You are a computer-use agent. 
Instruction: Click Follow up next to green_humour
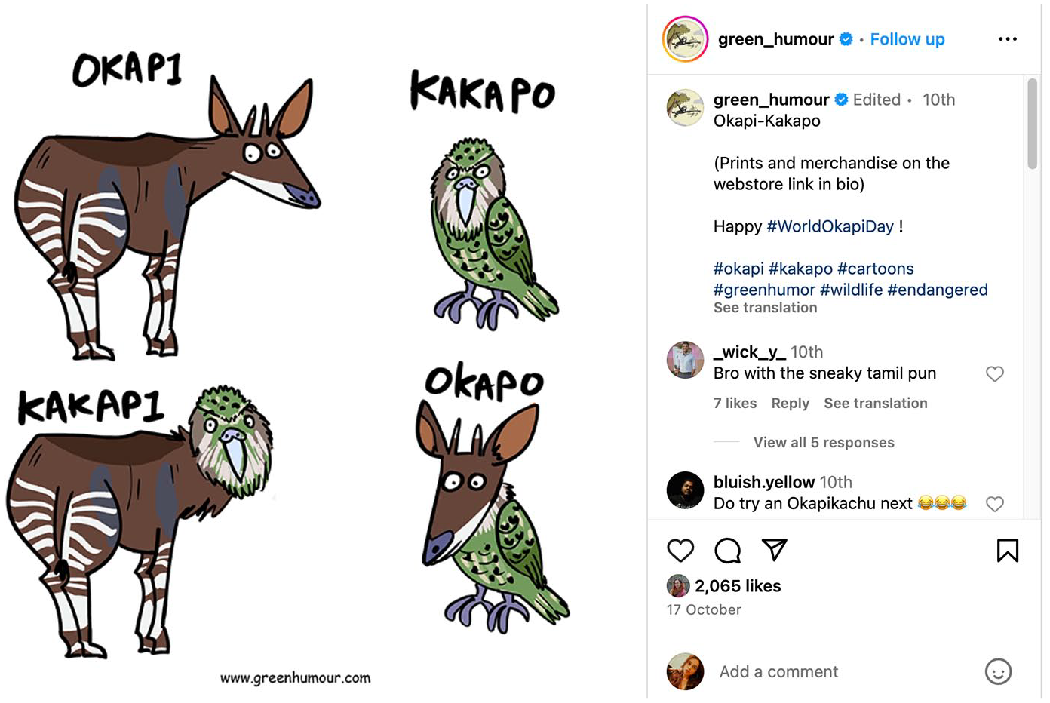(x=907, y=39)
